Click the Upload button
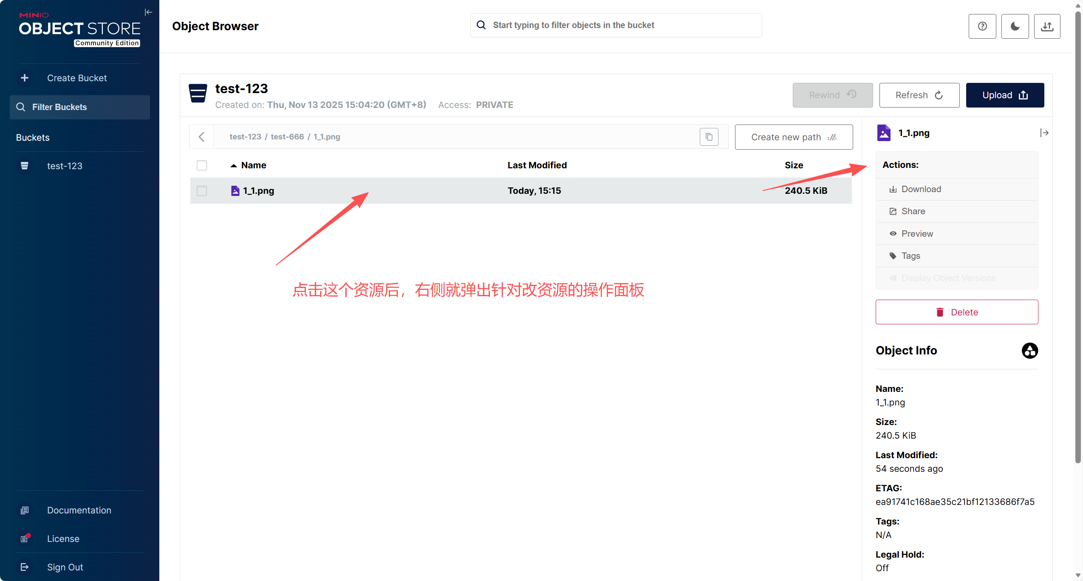This screenshot has width=1083, height=581. click(x=1004, y=95)
